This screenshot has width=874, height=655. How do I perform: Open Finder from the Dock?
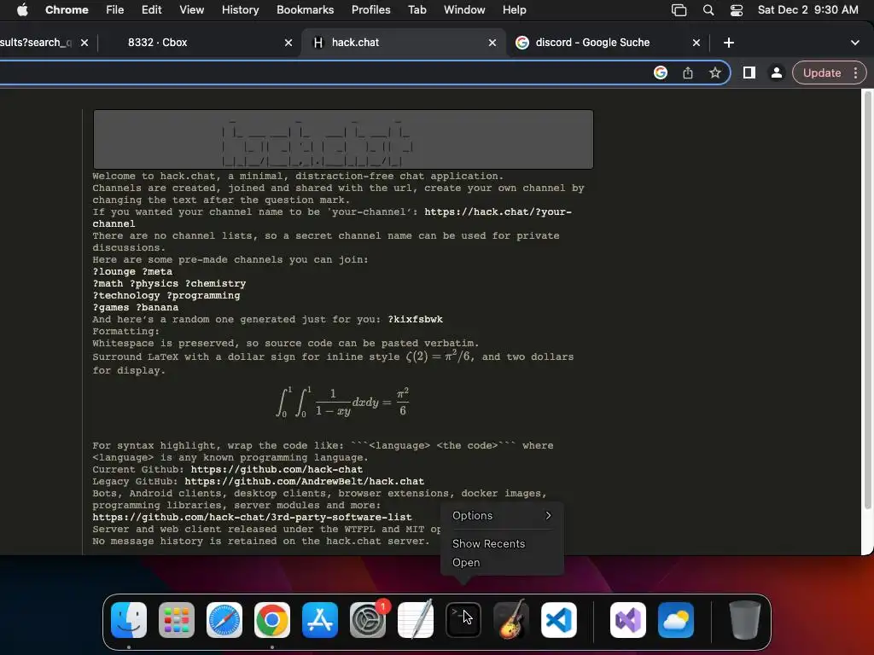129,619
